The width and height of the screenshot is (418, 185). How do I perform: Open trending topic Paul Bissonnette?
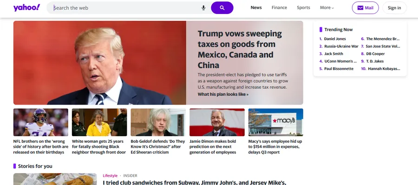click(x=339, y=69)
